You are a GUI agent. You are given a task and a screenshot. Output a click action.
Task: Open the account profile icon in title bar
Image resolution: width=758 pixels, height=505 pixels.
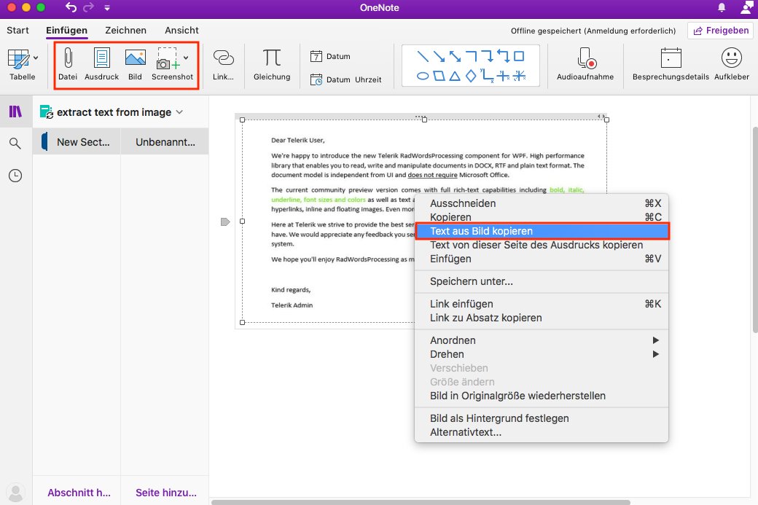(747, 7)
